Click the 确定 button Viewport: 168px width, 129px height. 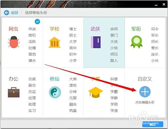point(153,124)
